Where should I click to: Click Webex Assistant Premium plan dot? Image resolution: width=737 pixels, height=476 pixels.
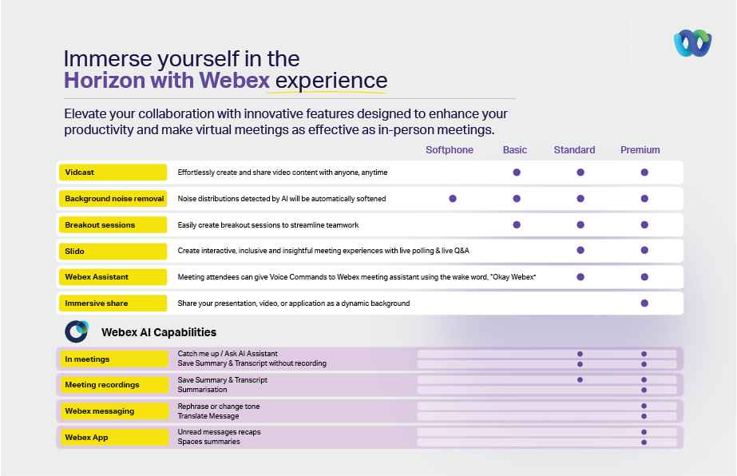[x=644, y=277]
